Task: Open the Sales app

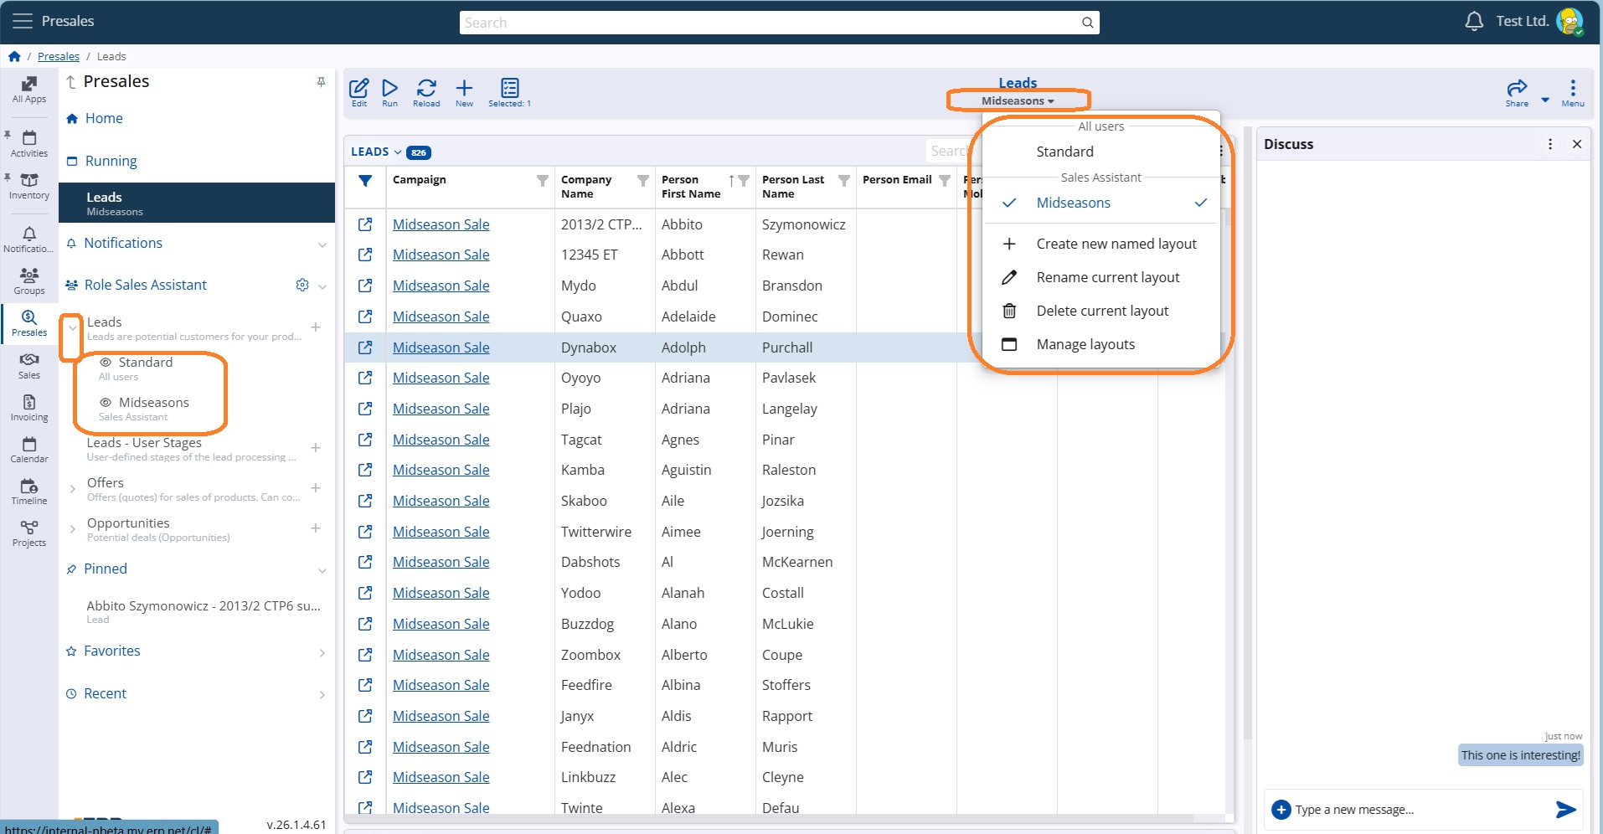Action: click(29, 366)
